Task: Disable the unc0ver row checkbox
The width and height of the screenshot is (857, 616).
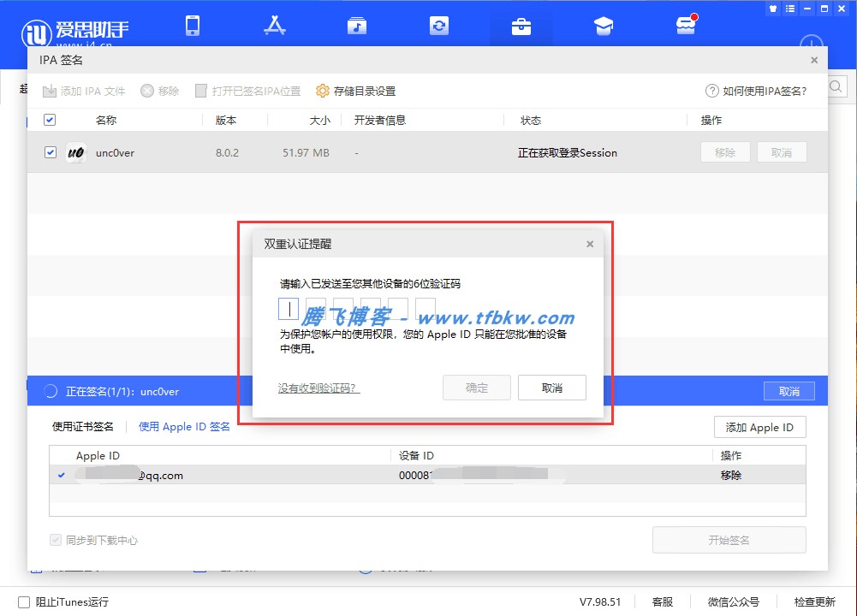Action: point(49,152)
